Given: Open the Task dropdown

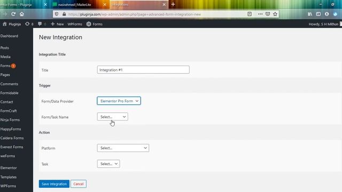Looking at the screenshot, I should 108,164.
